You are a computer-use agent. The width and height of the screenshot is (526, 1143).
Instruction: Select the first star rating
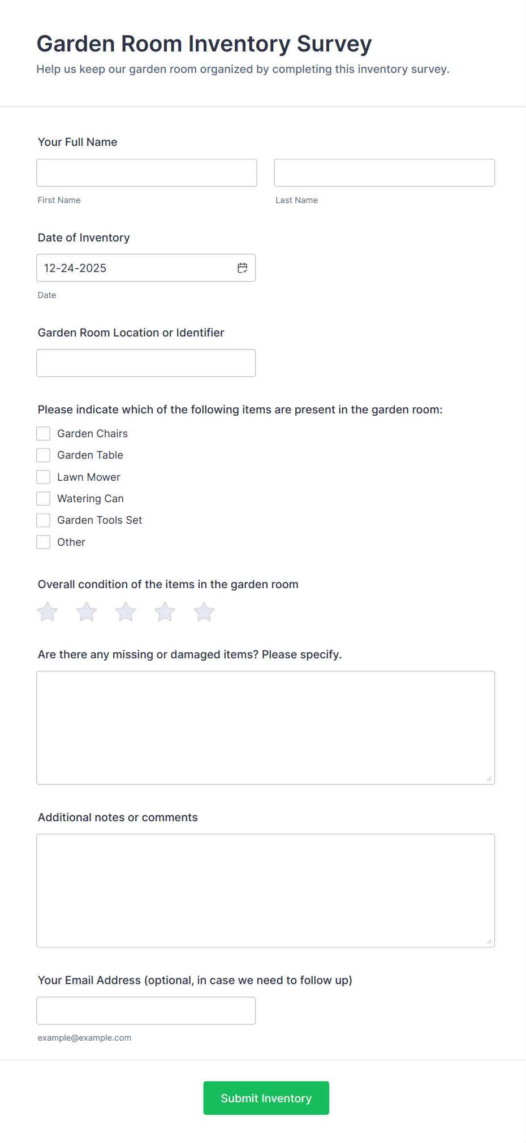point(47,611)
